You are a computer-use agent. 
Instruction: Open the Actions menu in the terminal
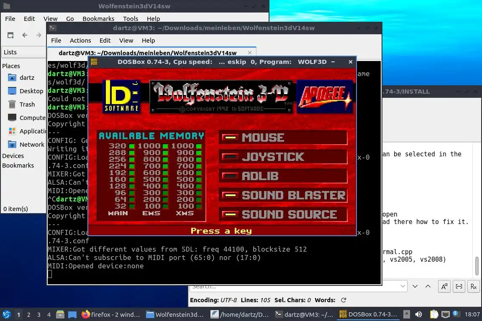click(80, 41)
